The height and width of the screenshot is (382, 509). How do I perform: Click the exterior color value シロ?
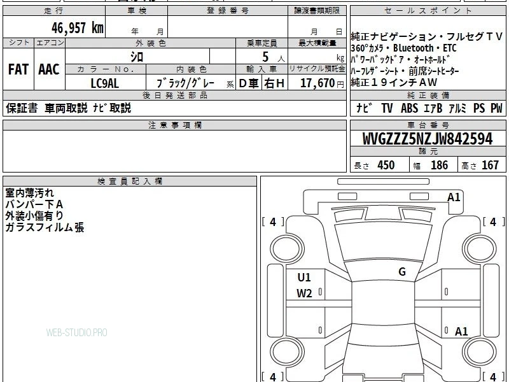(x=137, y=57)
